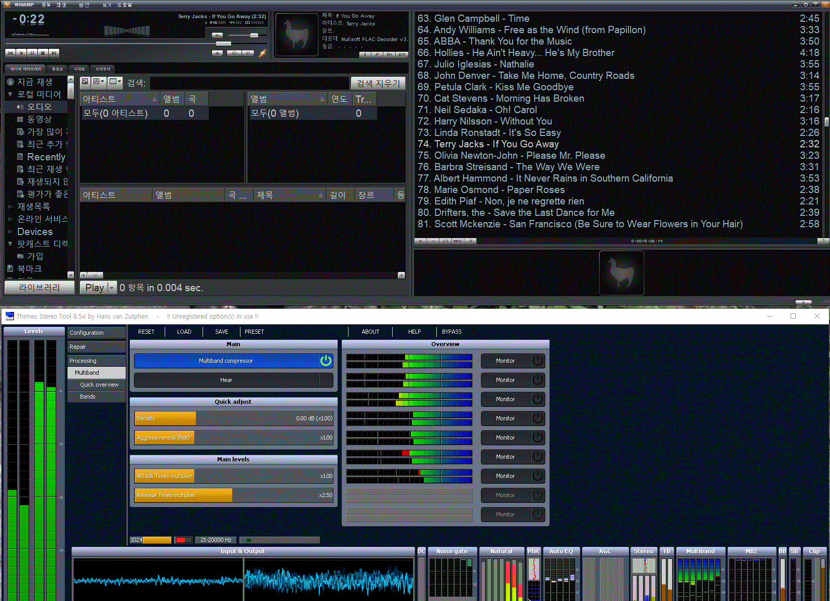Toggle power icon on first Monitor row
The height and width of the screenshot is (601, 830).
tap(538, 361)
